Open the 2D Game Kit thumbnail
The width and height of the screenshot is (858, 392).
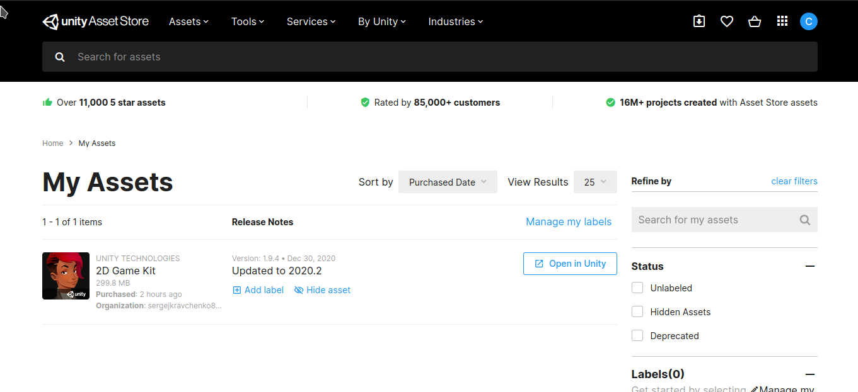point(66,276)
